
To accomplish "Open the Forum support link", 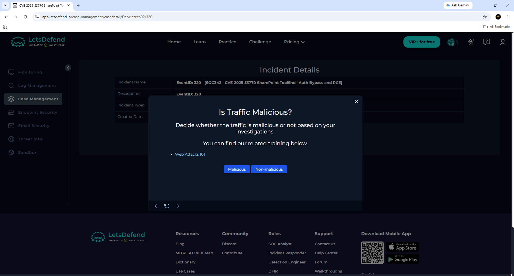I will (321, 262).
